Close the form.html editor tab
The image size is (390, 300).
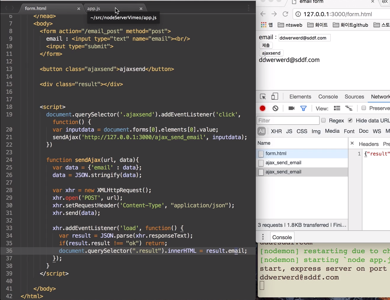pyautogui.click(x=79, y=9)
